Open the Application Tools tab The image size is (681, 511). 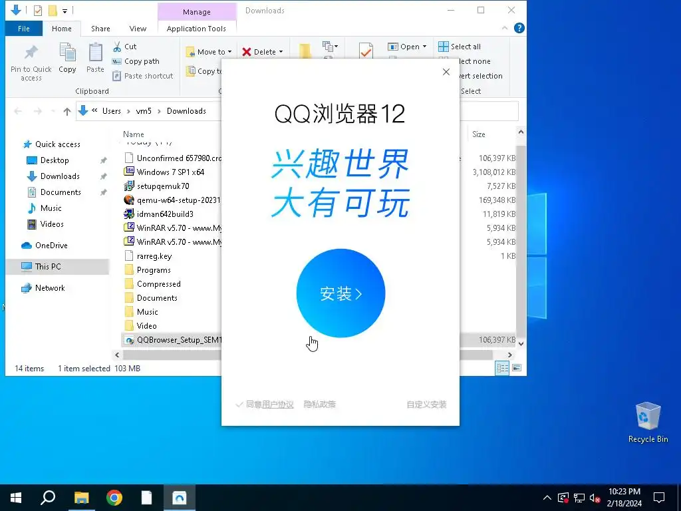click(x=196, y=29)
